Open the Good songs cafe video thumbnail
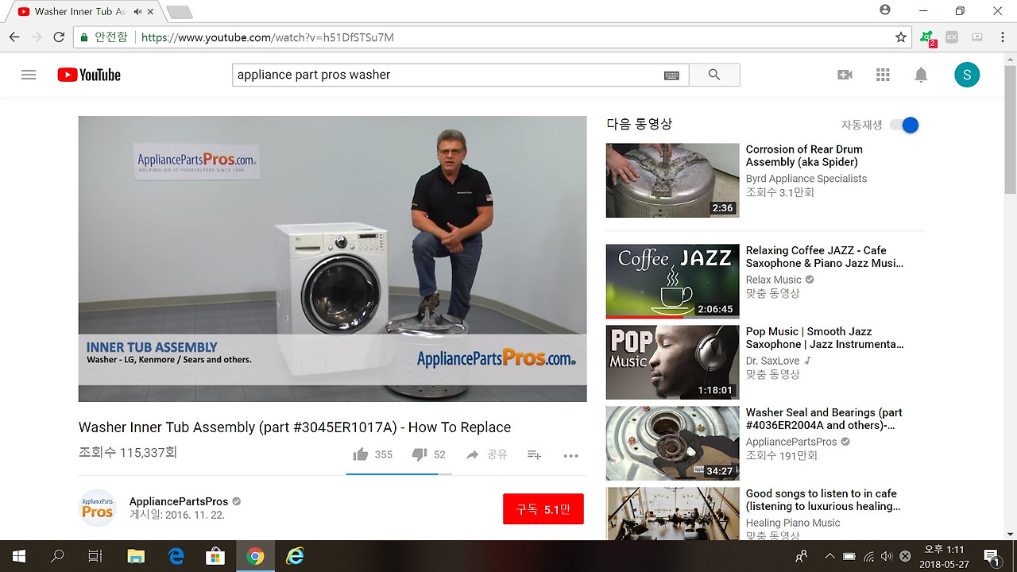1017x572 pixels. coord(673,514)
